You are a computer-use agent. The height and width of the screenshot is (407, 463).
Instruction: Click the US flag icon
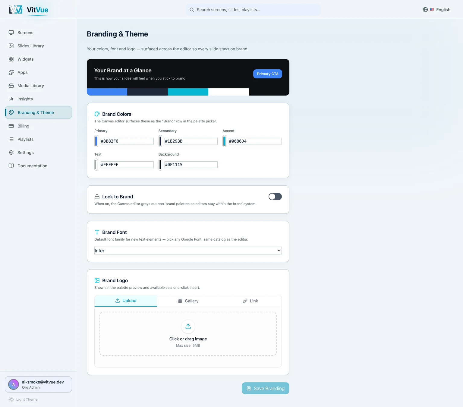coord(432,10)
